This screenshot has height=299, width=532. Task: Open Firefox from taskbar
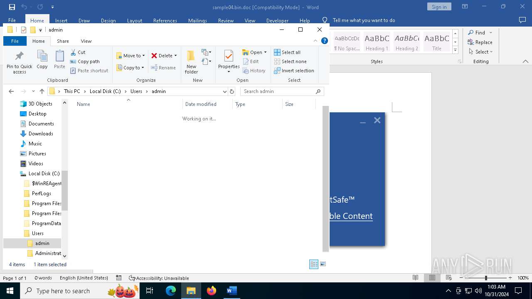(212, 291)
